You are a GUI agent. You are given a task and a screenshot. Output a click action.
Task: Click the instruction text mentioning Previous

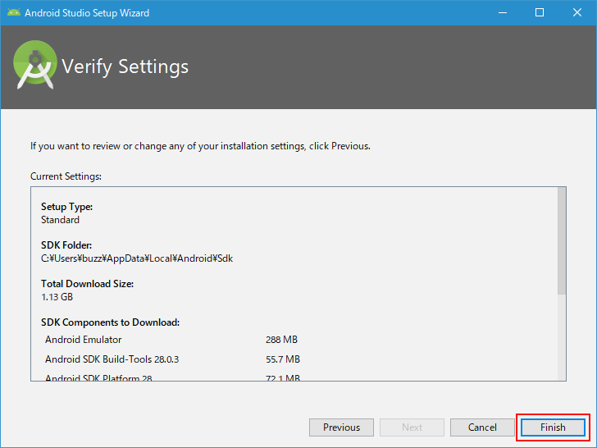point(200,146)
